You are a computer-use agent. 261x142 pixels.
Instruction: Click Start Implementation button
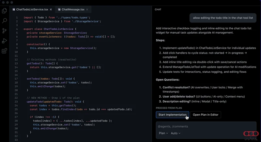point(173,115)
